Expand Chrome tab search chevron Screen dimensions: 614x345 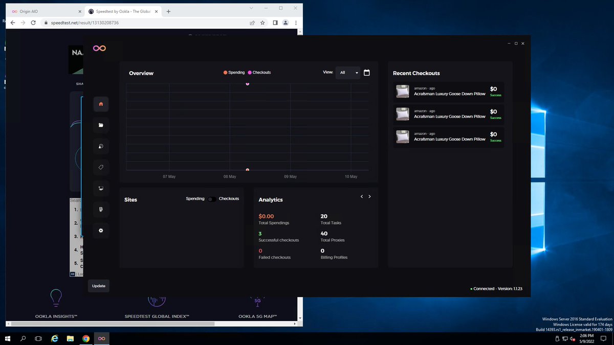(x=251, y=8)
